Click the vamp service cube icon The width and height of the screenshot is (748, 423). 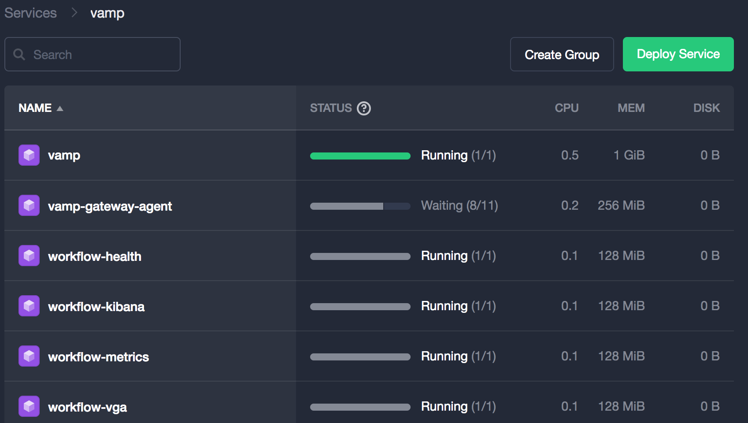click(x=29, y=155)
